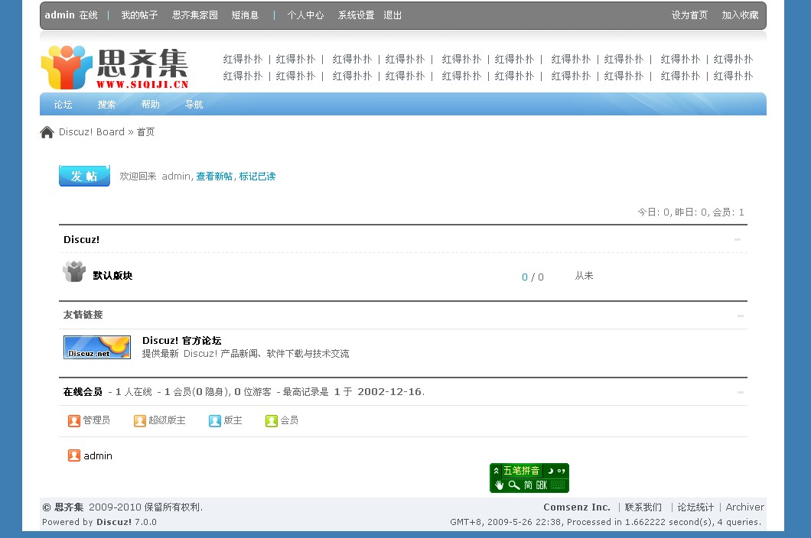
Task: Open 个人中心 in top bar
Action: tap(306, 15)
